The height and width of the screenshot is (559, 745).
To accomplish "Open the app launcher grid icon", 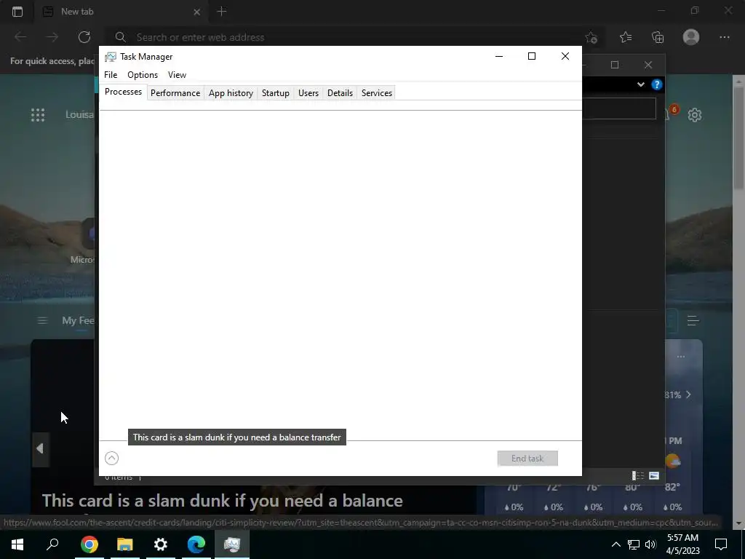I will click(38, 114).
